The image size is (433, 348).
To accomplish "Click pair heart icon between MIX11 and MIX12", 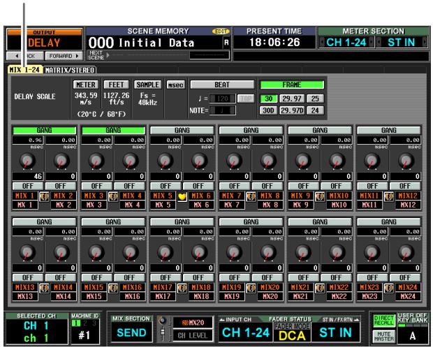I will pyautogui.click(x=389, y=197).
